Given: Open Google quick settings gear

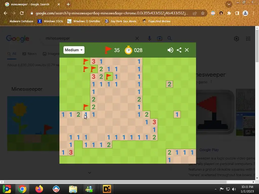Looking at the screenshot, I should 236,39.
